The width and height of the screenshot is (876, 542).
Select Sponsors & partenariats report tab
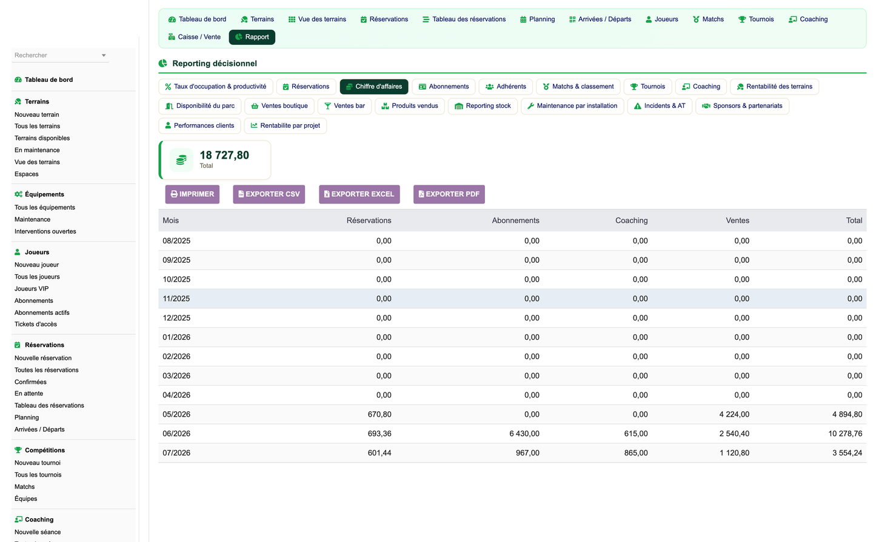click(742, 106)
